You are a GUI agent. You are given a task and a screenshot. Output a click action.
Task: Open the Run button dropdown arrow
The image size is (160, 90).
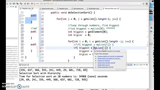pyautogui.click(x=15, y=4)
